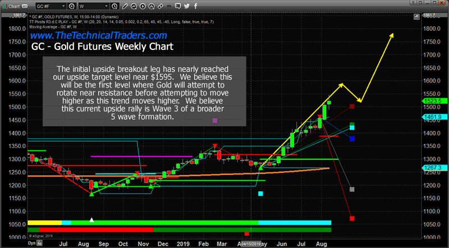Click the small EFS icon
The width and height of the screenshot is (449, 248).
tap(169, 6)
